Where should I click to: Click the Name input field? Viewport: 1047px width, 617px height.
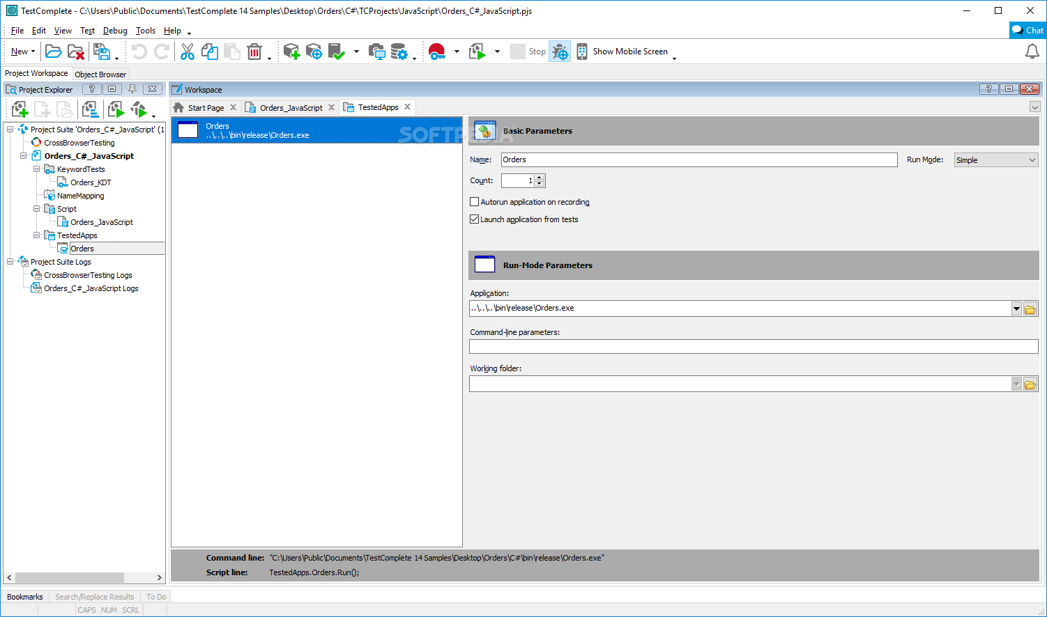coord(699,160)
